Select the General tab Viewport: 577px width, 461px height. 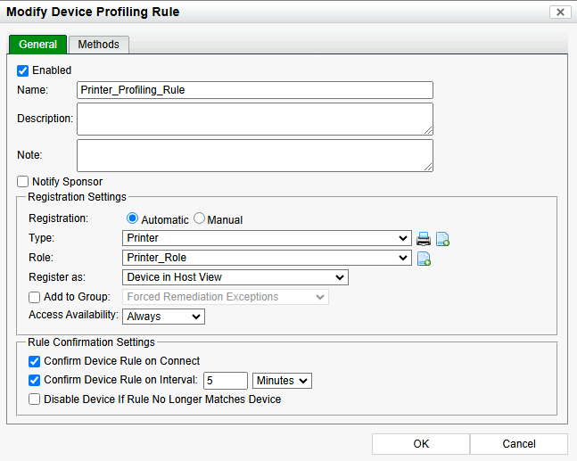[x=37, y=45]
